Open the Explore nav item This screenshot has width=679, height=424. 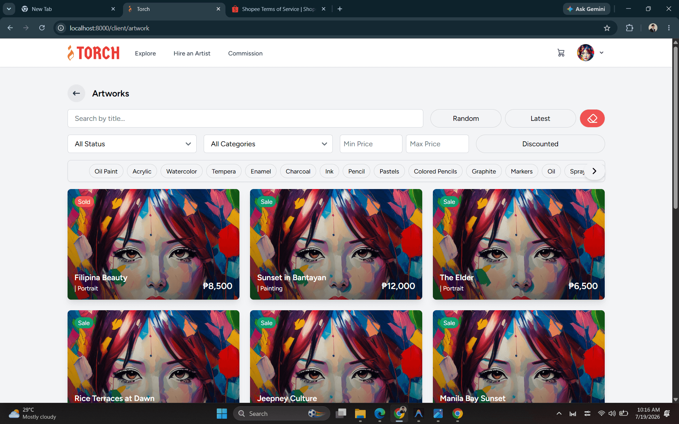tap(145, 53)
